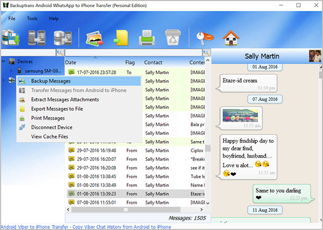
Task: Click the recycle bin delete icon
Action: 172,39
